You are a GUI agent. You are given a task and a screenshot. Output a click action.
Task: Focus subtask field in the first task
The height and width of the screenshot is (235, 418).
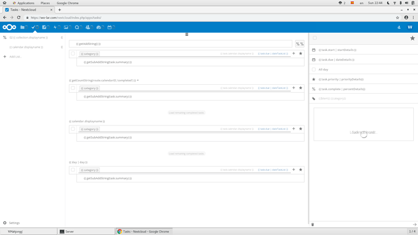(x=190, y=62)
